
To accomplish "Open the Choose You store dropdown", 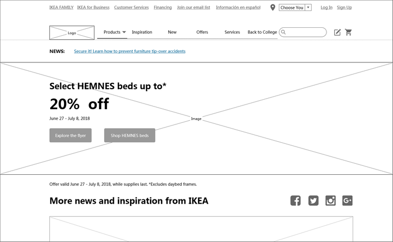I will (x=296, y=7).
